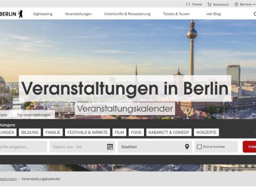The height and width of the screenshot is (192, 256).
Task: Enable the Online buchbar checkbox
Action: [199, 147]
